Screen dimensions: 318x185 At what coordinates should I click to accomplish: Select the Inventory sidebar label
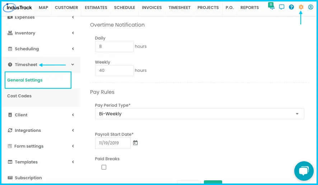click(x=25, y=33)
